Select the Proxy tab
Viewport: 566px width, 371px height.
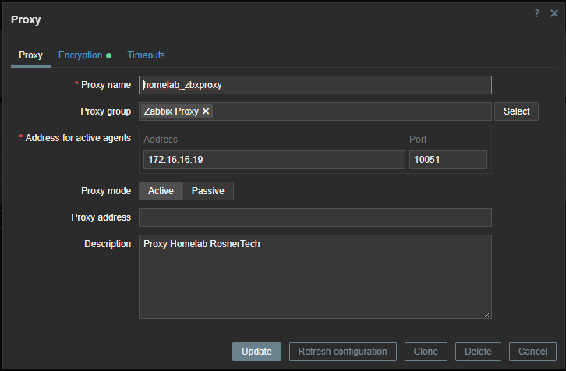coord(30,55)
